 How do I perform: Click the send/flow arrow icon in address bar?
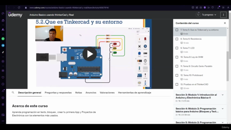click(x=209, y=8)
